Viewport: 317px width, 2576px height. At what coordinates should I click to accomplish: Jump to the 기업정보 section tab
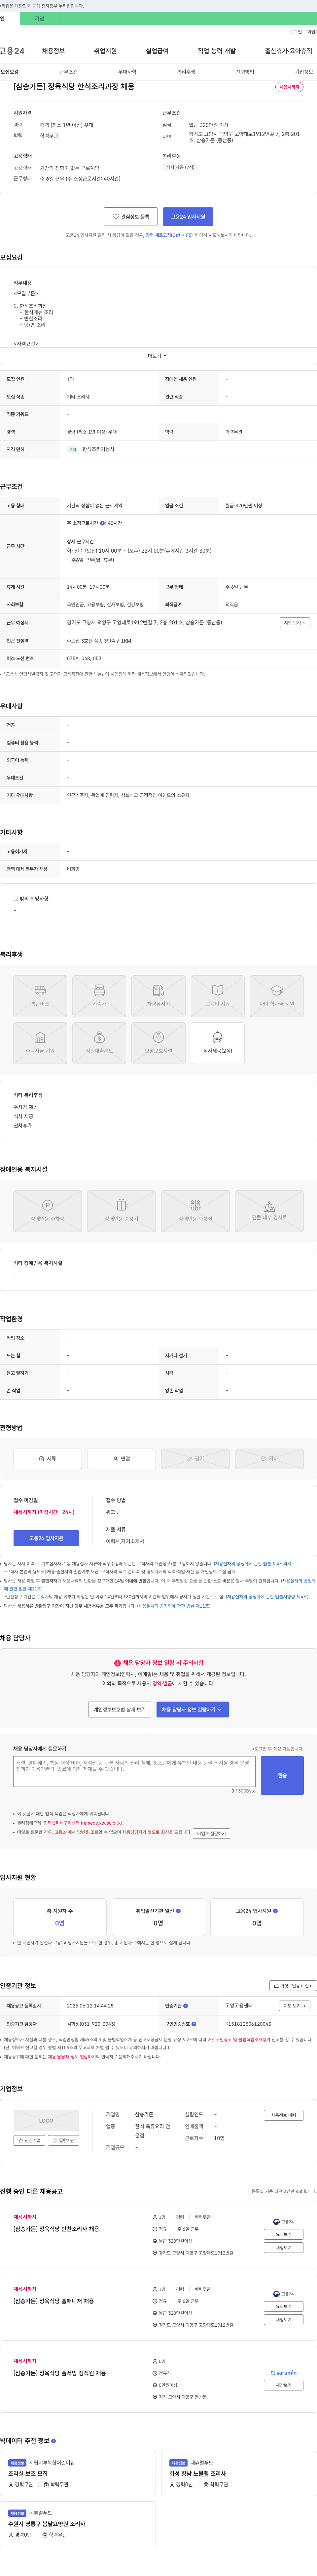coord(304,72)
